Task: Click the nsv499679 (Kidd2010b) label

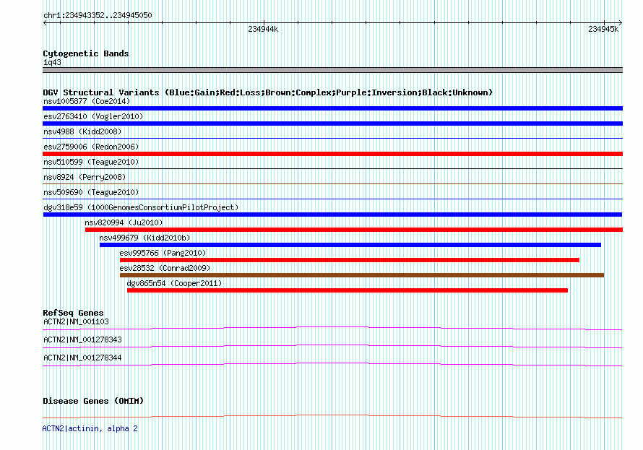Action: click(x=144, y=238)
